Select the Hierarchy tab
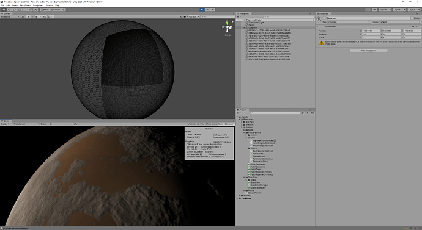 tap(243, 13)
